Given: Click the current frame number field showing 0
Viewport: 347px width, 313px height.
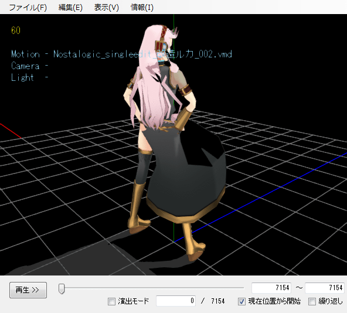Looking at the screenshot, I should [x=176, y=301].
